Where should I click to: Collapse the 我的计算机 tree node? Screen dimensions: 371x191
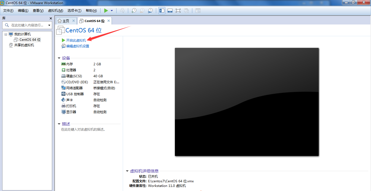point(6,34)
